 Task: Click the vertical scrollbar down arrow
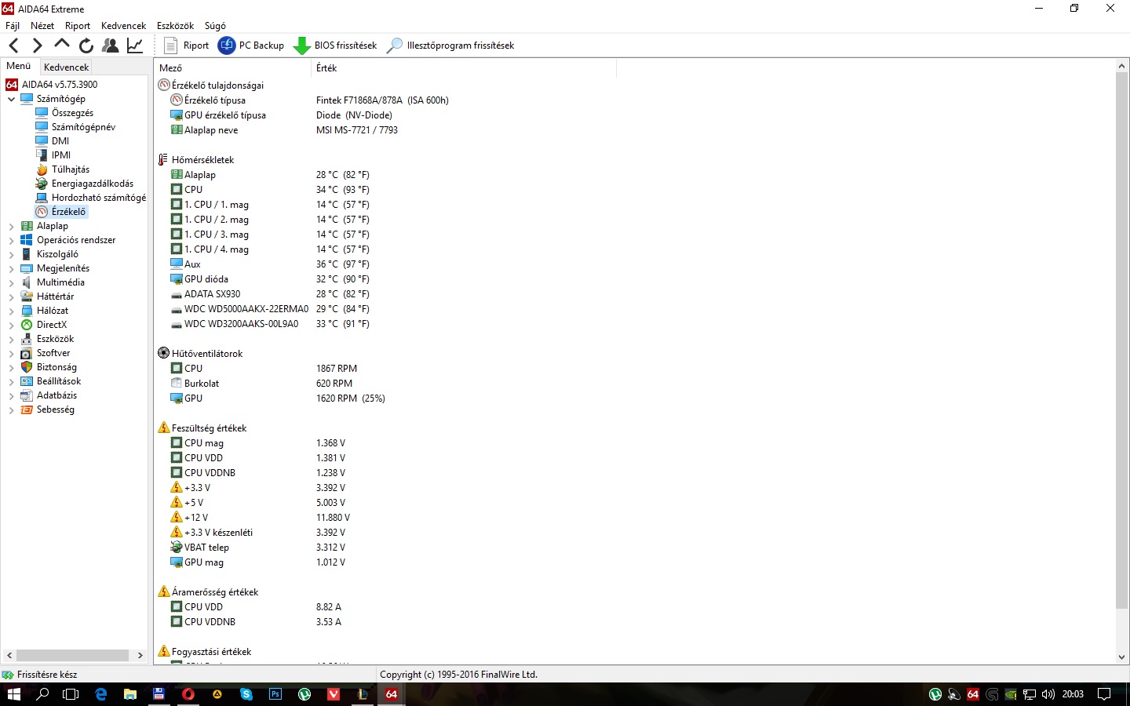pos(1122,657)
